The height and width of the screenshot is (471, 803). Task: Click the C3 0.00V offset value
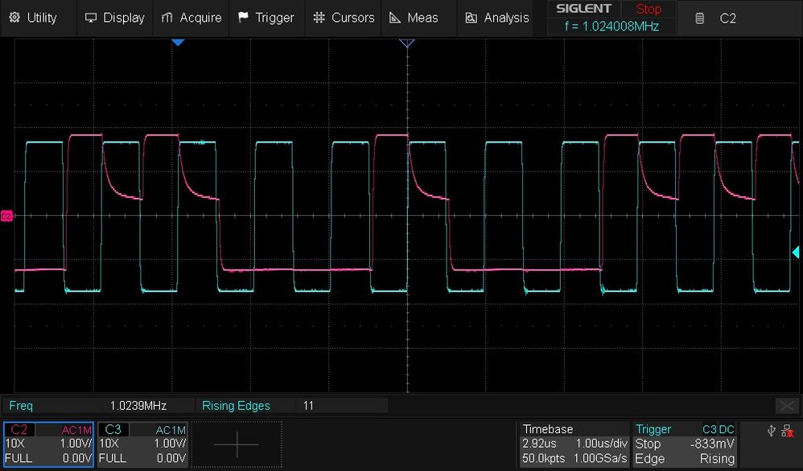coord(171,458)
